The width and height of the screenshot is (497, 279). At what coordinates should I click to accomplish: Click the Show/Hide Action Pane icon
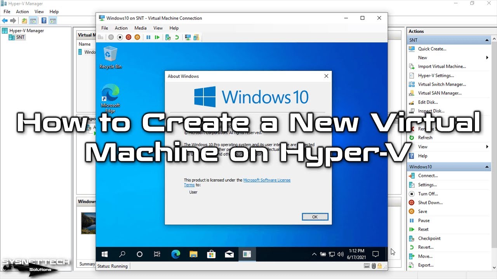tap(53, 21)
